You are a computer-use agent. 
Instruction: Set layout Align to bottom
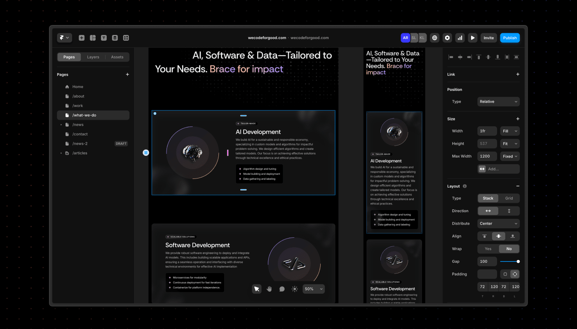[x=512, y=236]
